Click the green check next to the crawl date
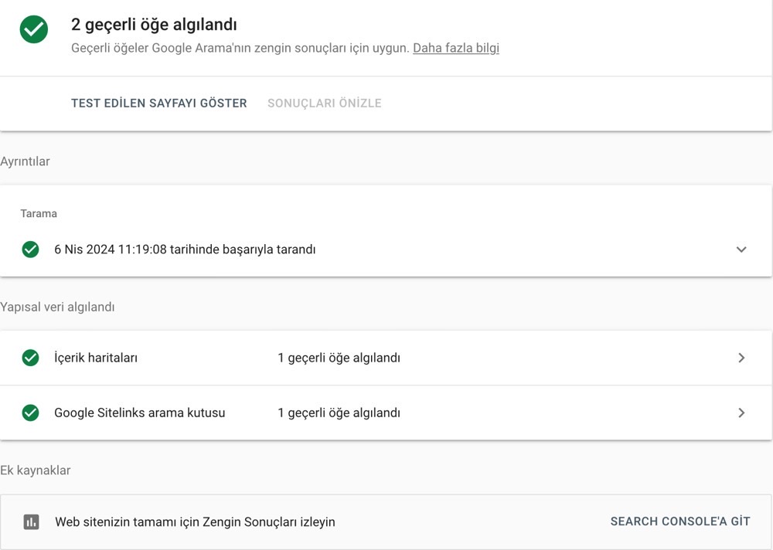 pos(30,250)
